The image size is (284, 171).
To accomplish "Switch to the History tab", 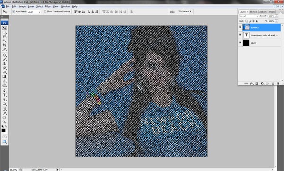I will (254, 12).
